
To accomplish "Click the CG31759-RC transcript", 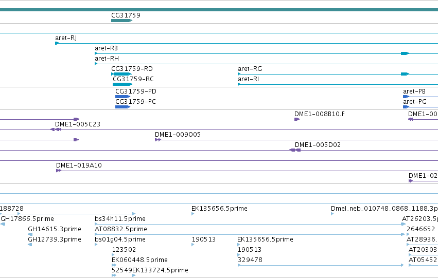I will 133,79.
